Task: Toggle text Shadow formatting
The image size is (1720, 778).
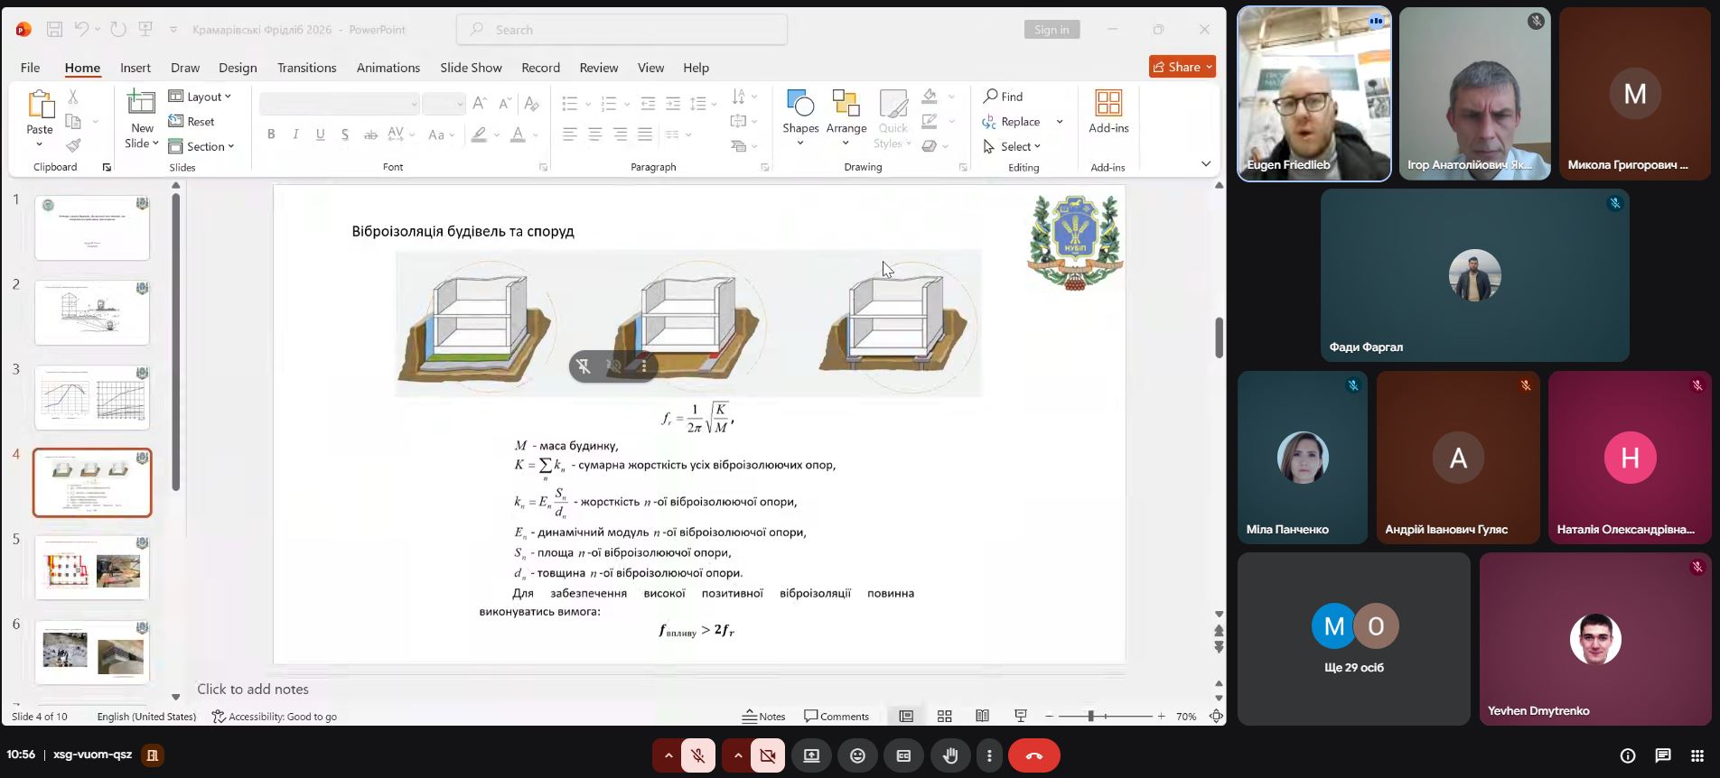Action: point(345,134)
